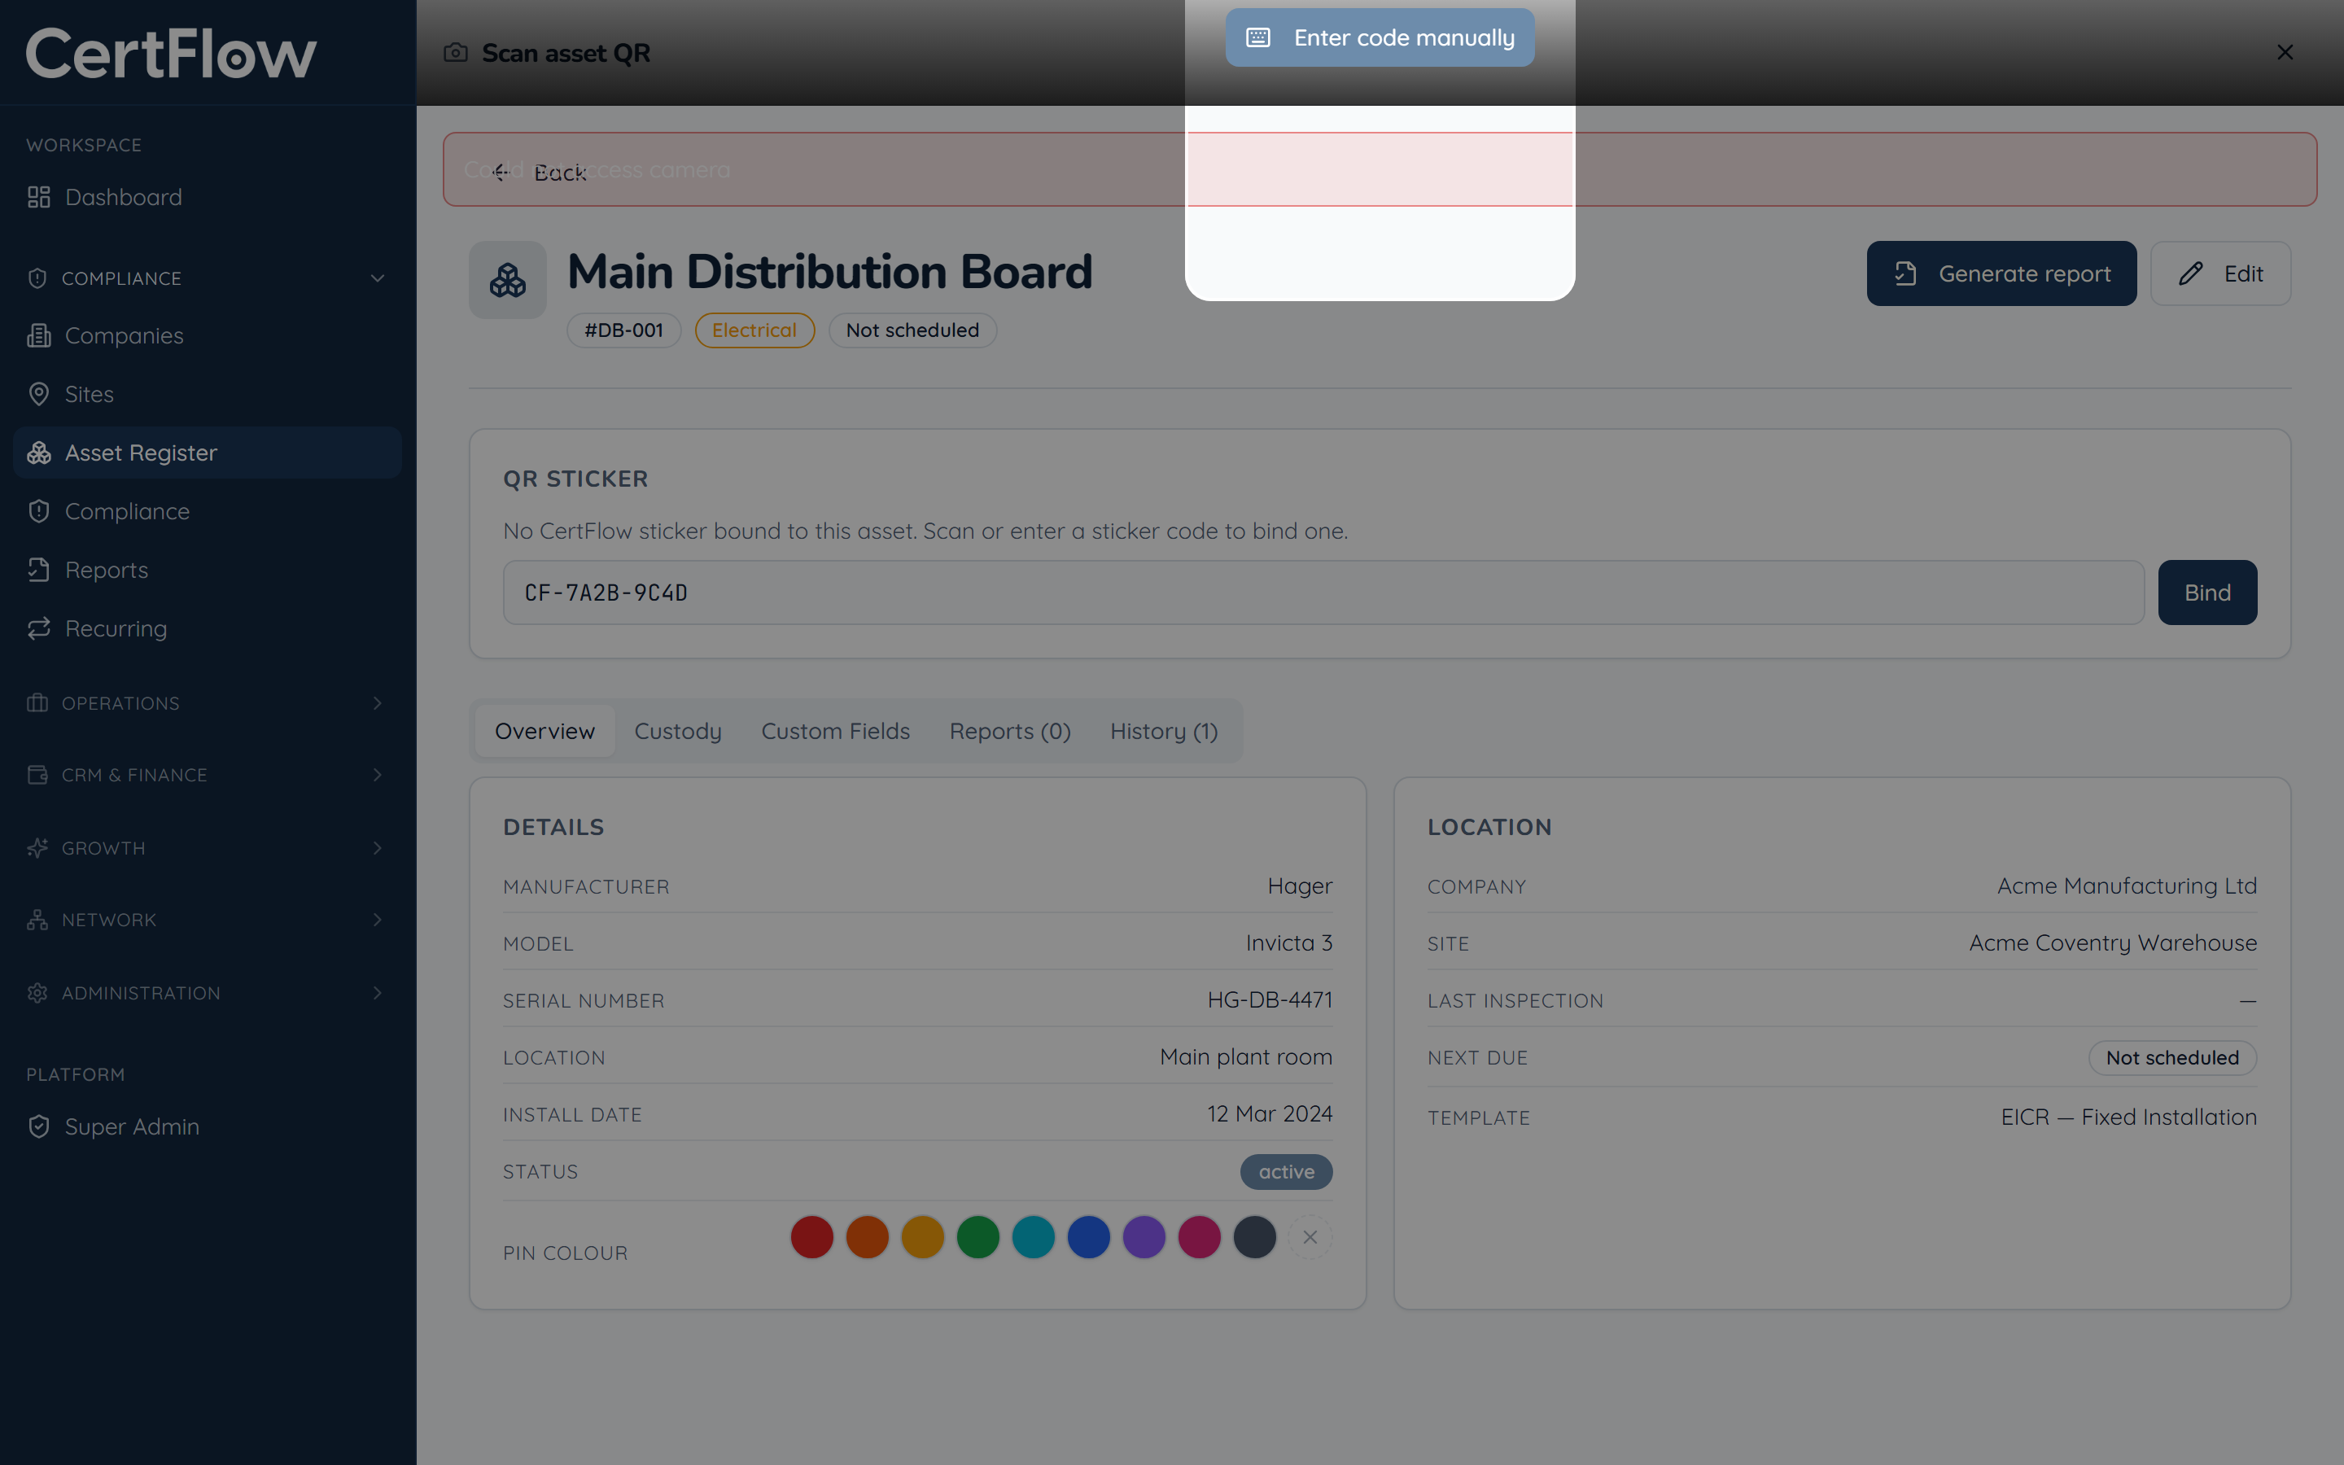Click the NETWORK nodes icon
The image size is (2344, 1465).
click(37, 920)
